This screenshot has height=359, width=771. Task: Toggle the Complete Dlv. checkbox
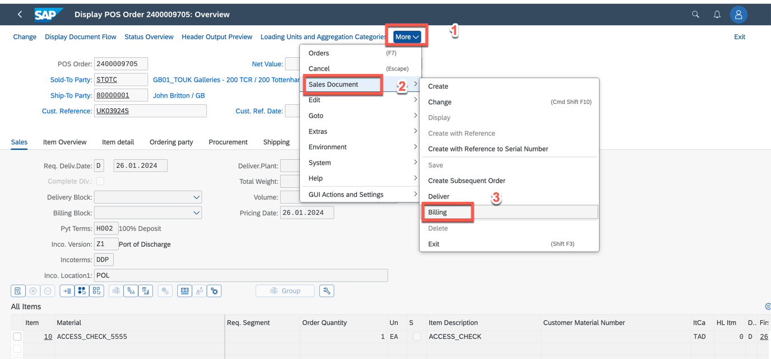(100, 181)
